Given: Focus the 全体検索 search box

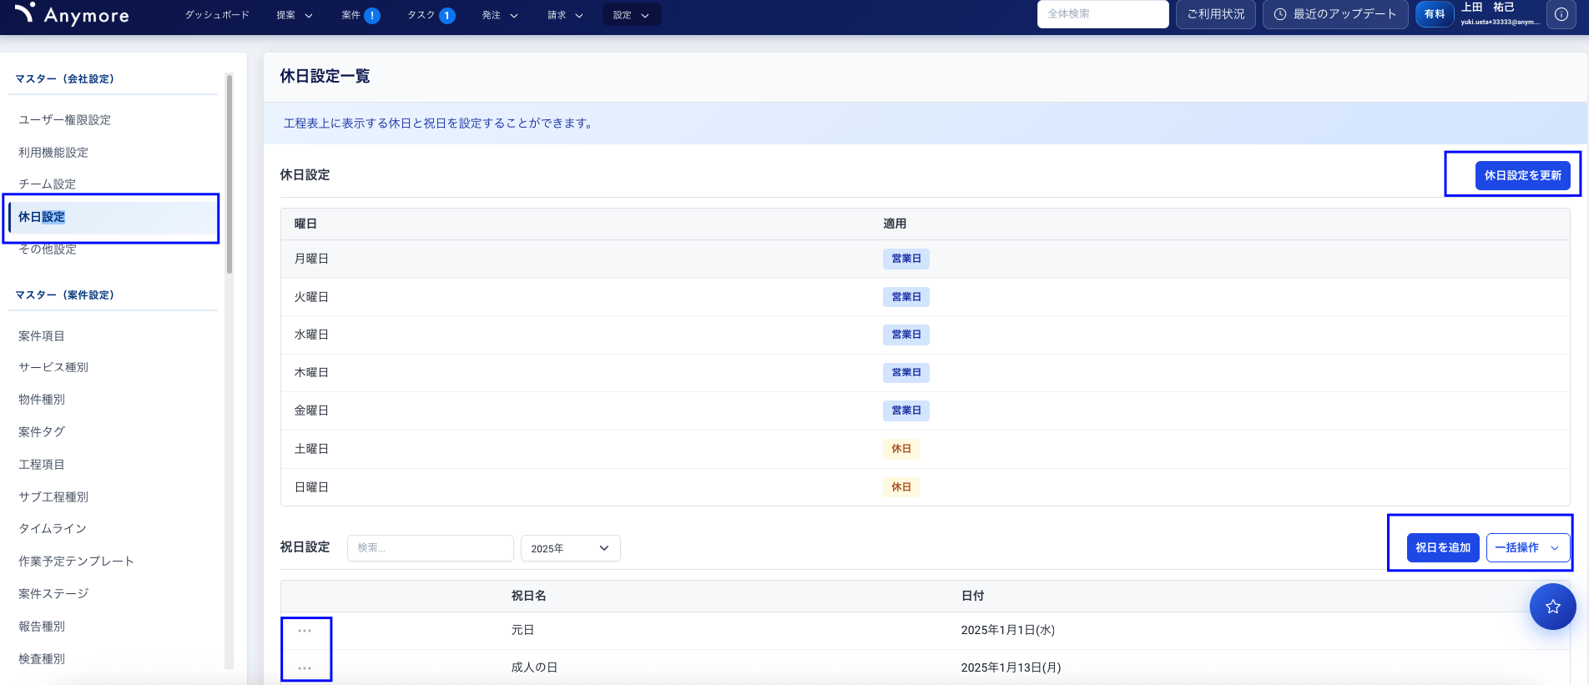Looking at the screenshot, I should (x=1102, y=14).
